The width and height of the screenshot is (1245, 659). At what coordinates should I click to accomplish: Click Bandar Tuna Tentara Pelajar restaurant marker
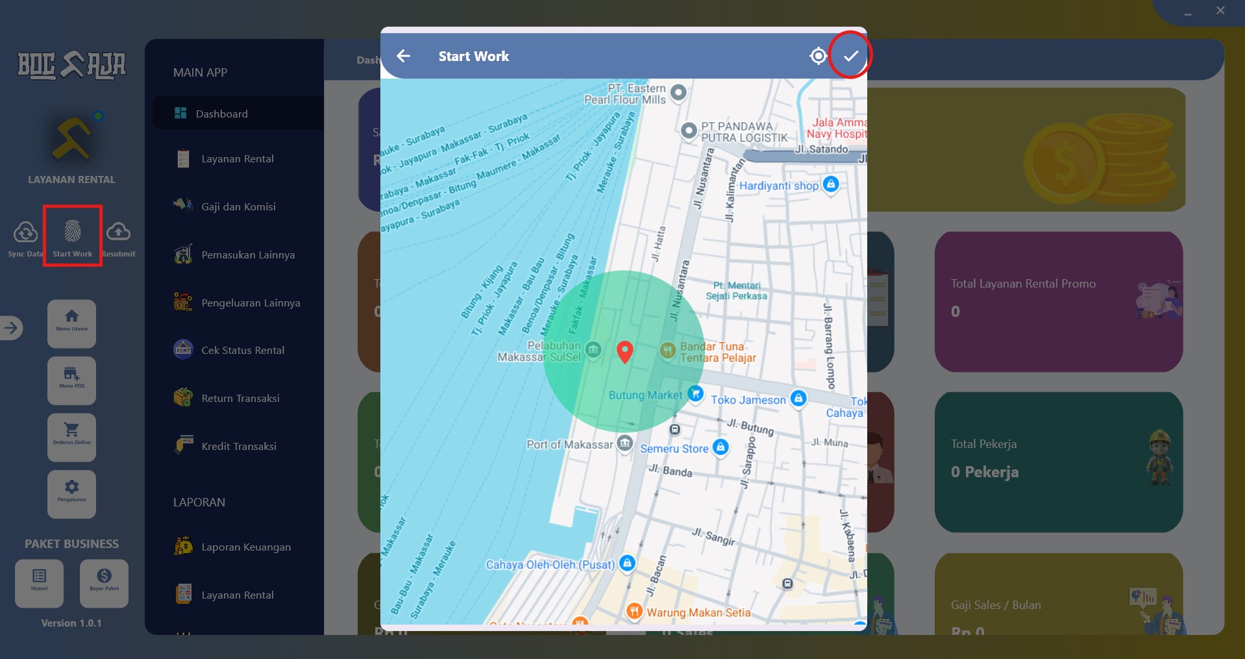click(x=667, y=351)
